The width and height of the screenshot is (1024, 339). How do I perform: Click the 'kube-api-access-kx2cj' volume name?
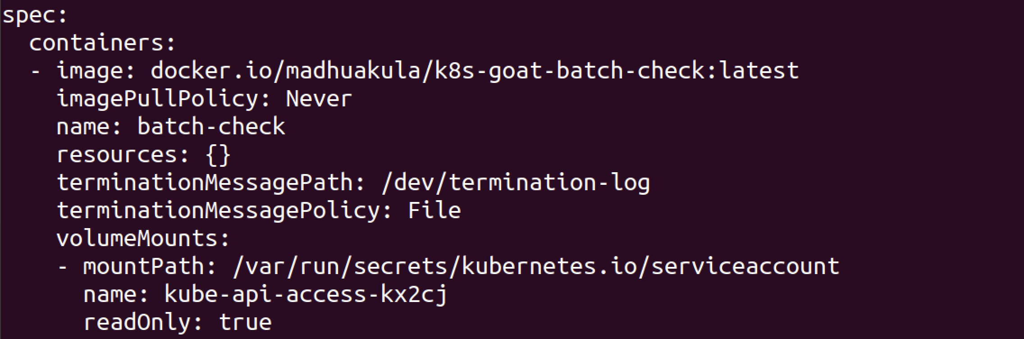(306, 294)
